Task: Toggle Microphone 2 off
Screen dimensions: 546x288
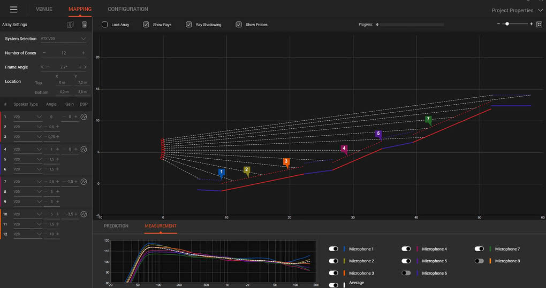Action: [x=333, y=261]
